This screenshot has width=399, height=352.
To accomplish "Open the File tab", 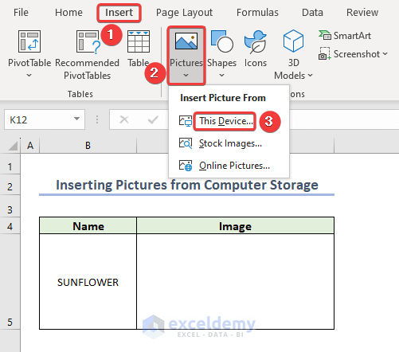I will click(x=21, y=13).
